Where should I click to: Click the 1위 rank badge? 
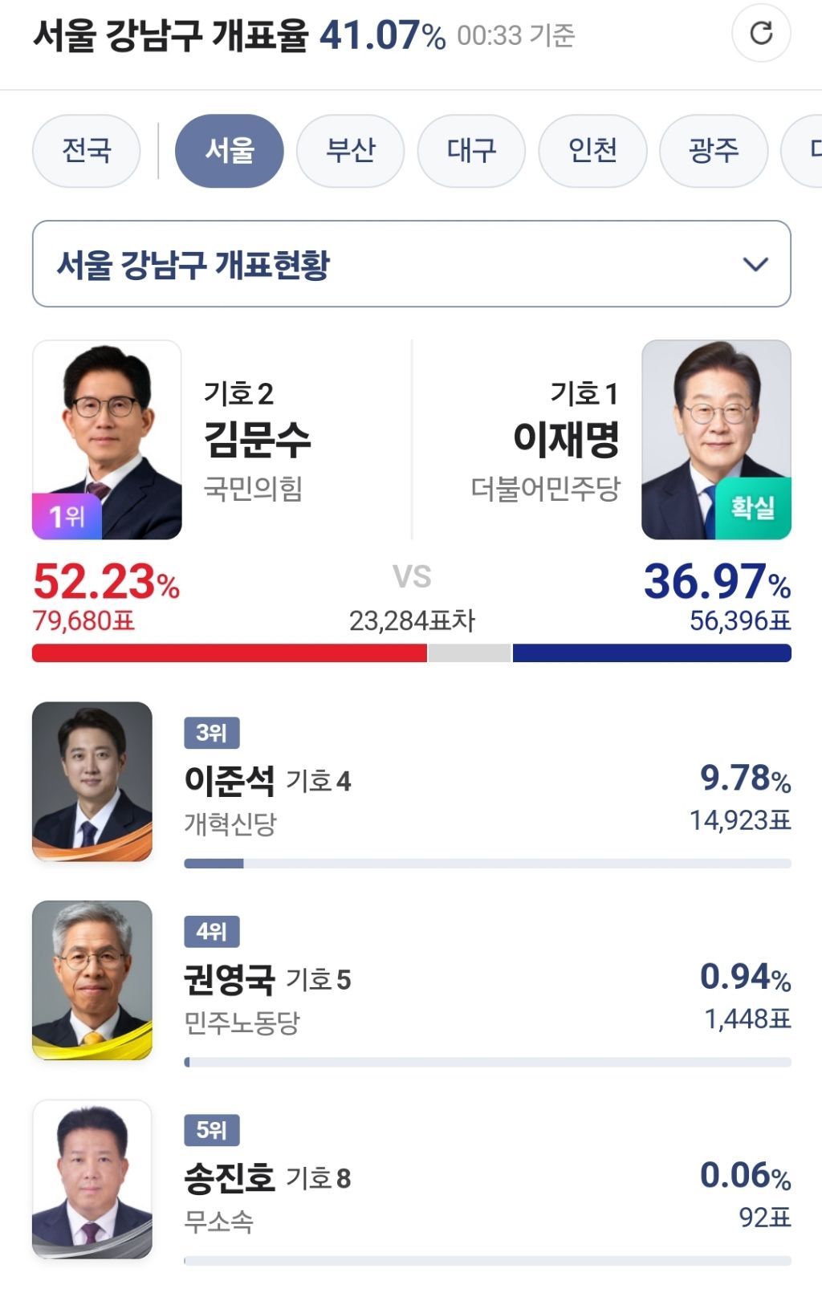point(67,516)
